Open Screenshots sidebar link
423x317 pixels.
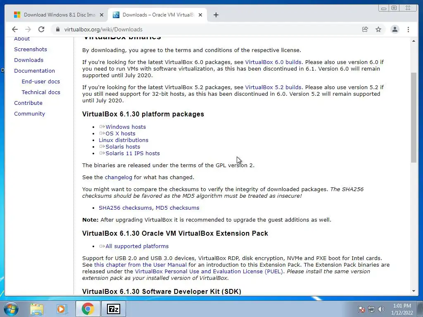(x=31, y=50)
